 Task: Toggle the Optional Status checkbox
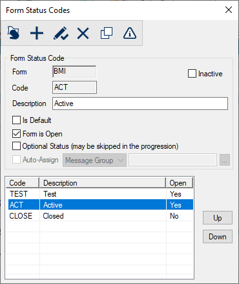point(16,146)
